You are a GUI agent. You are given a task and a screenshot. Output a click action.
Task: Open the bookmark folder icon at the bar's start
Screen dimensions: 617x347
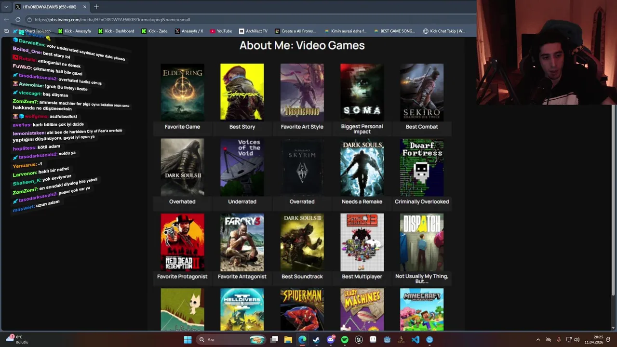[x=6, y=31]
